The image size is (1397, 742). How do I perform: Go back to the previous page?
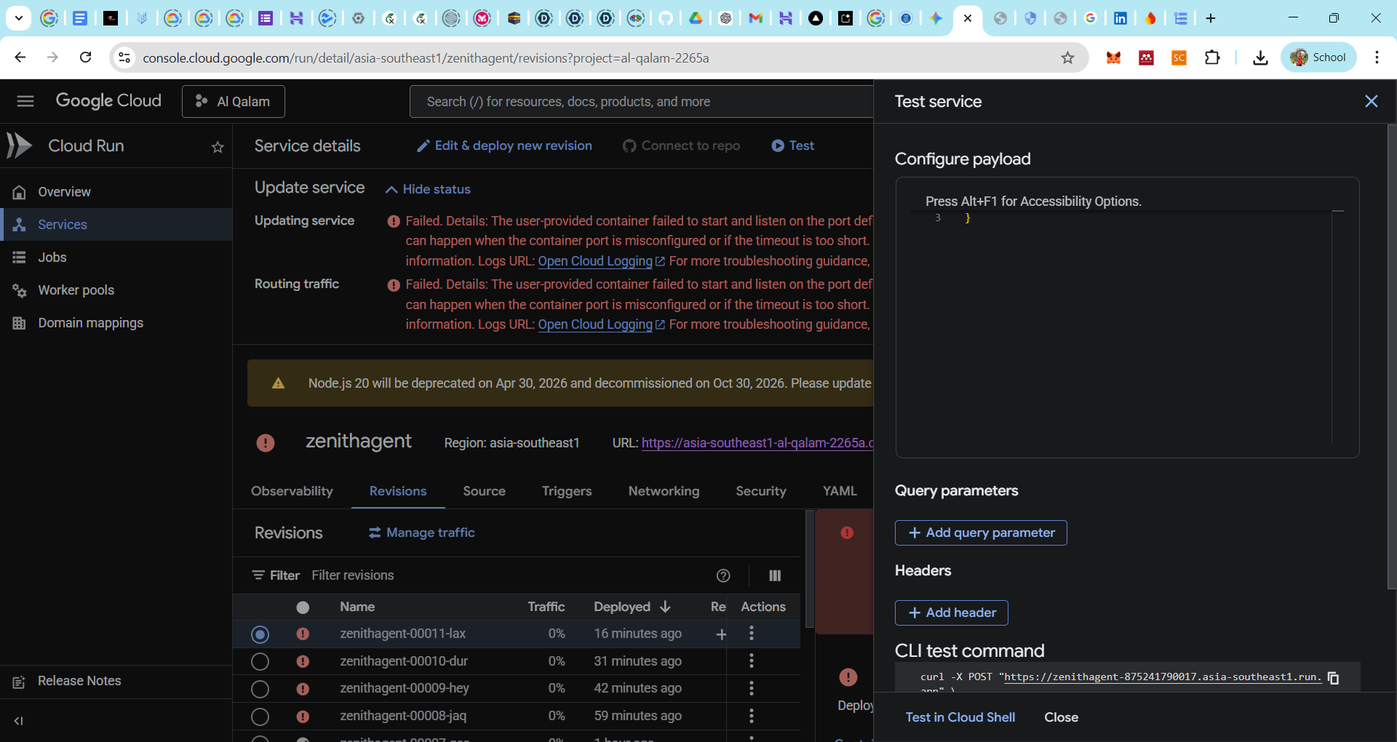click(20, 57)
